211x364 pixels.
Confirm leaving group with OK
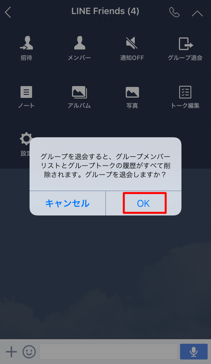(x=144, y=203)
